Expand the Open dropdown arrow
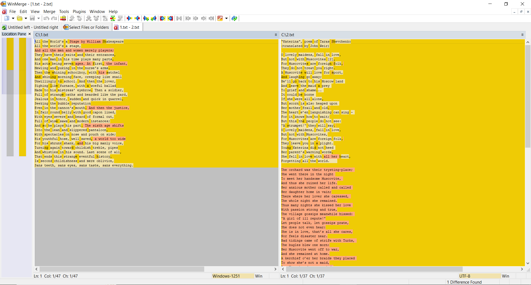Screen dimensions: 531x285 (26, 18)
